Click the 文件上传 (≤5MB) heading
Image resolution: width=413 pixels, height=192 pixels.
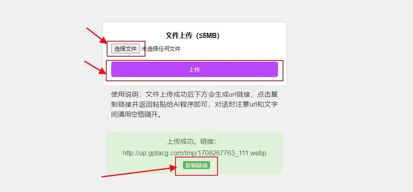192,35
